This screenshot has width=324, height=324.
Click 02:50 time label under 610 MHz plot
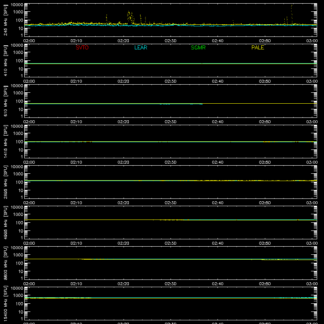[265, 122]
